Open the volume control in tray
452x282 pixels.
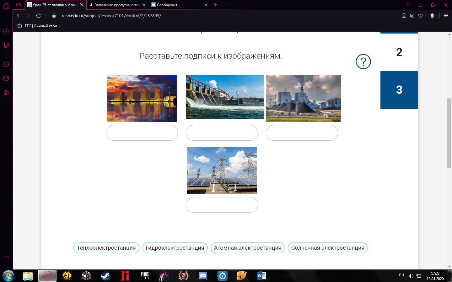pyautogui.click(x=411, y=276)
